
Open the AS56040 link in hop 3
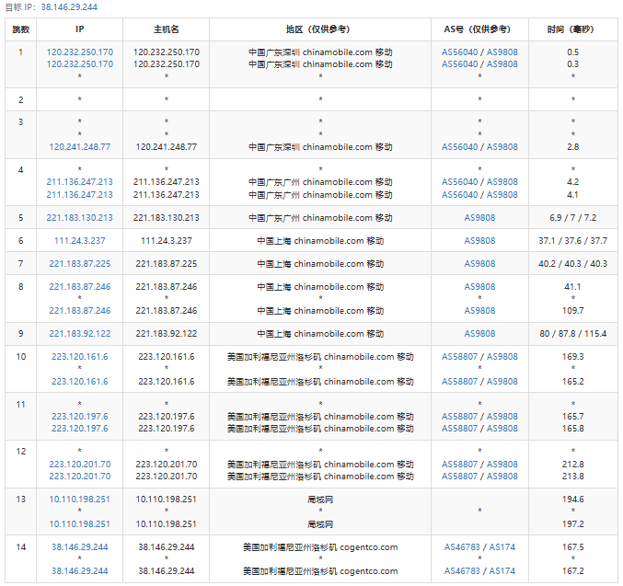pyautogui.click(x=460, y=147)
